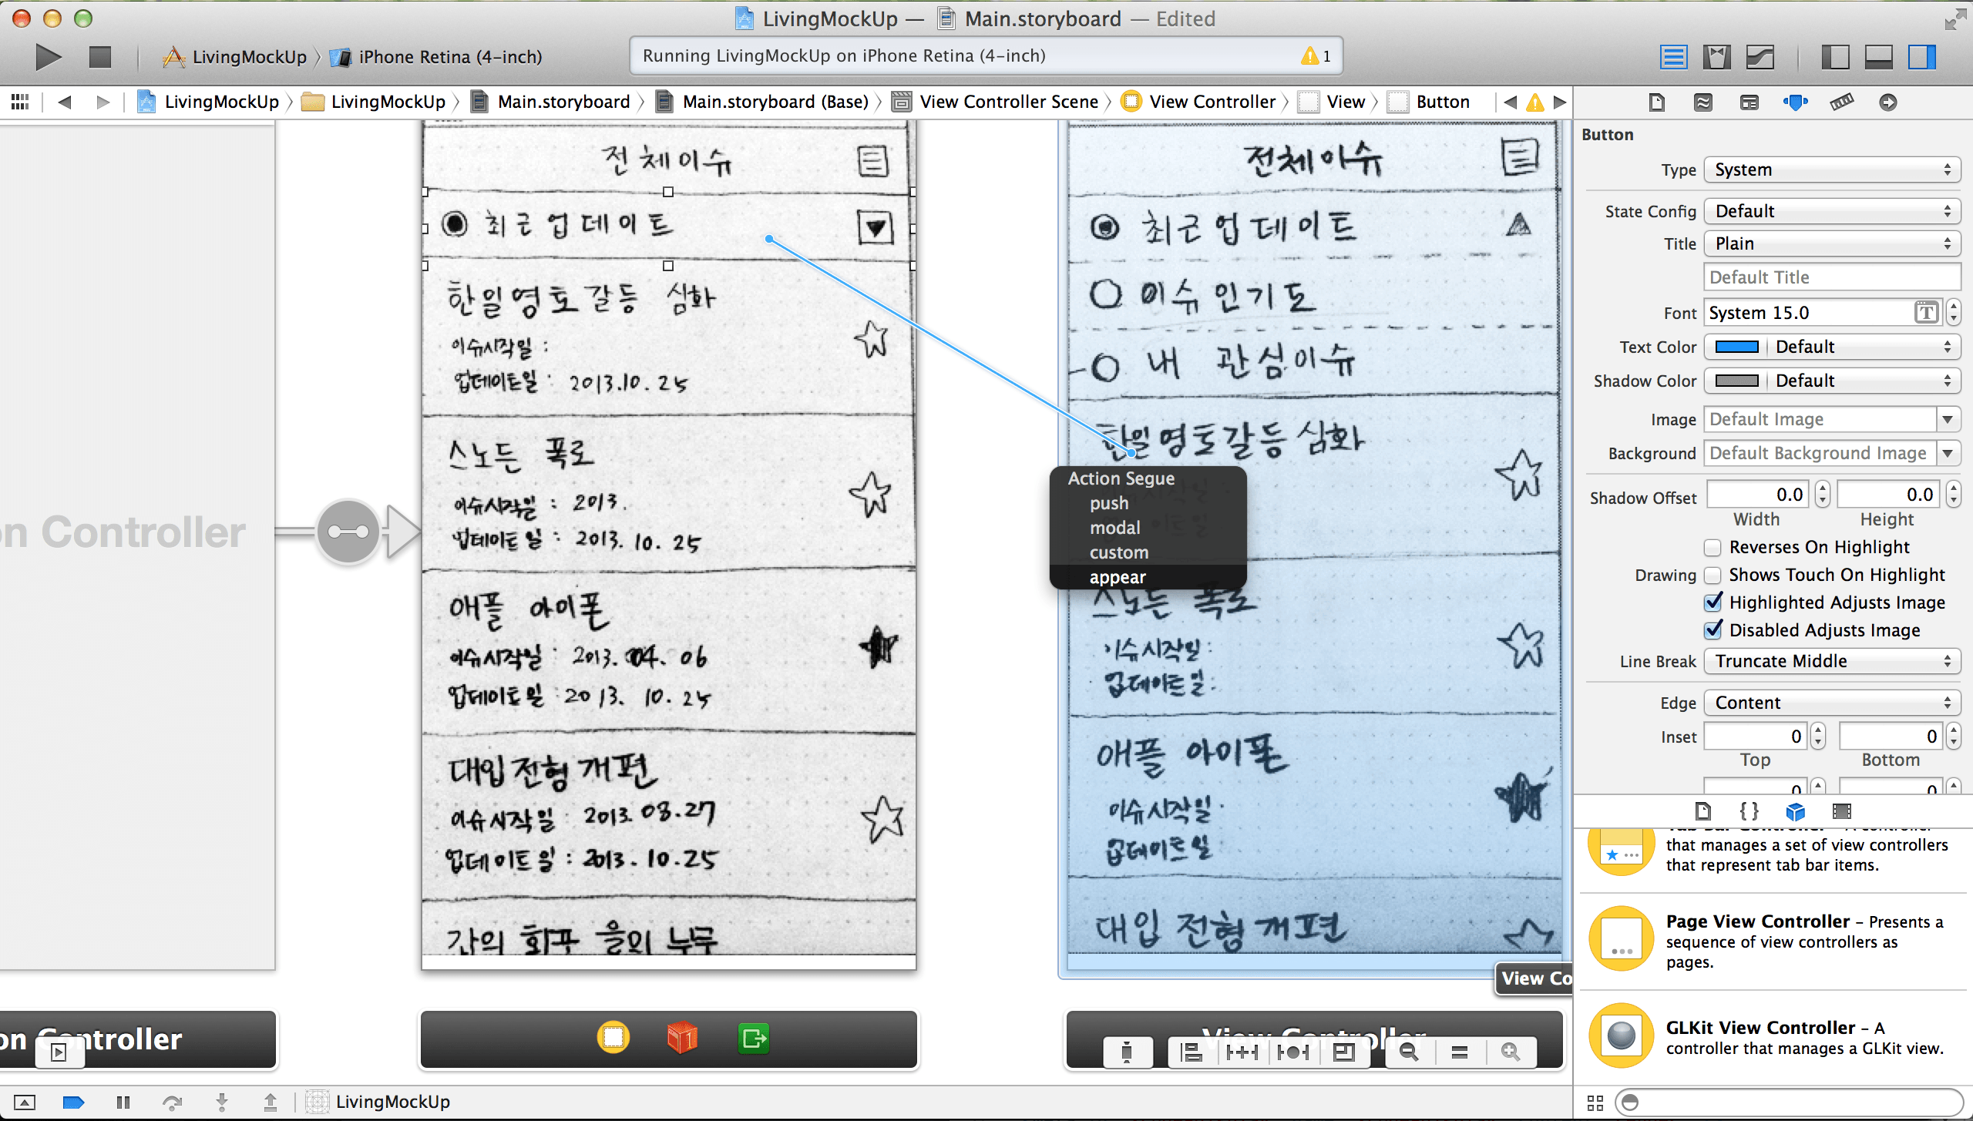This screenshot has width=1973, height=1121.
Task: Click the Stop button in toolbar
Action: click(x=100, y=56)
